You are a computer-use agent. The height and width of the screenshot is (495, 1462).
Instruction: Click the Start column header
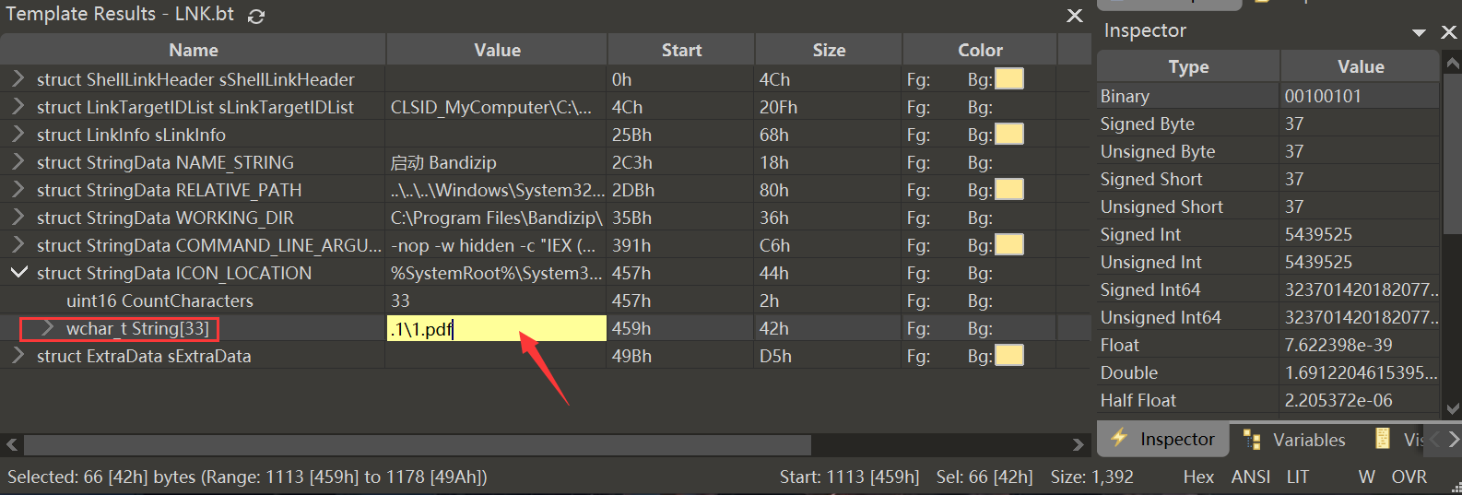click(681, 50)
